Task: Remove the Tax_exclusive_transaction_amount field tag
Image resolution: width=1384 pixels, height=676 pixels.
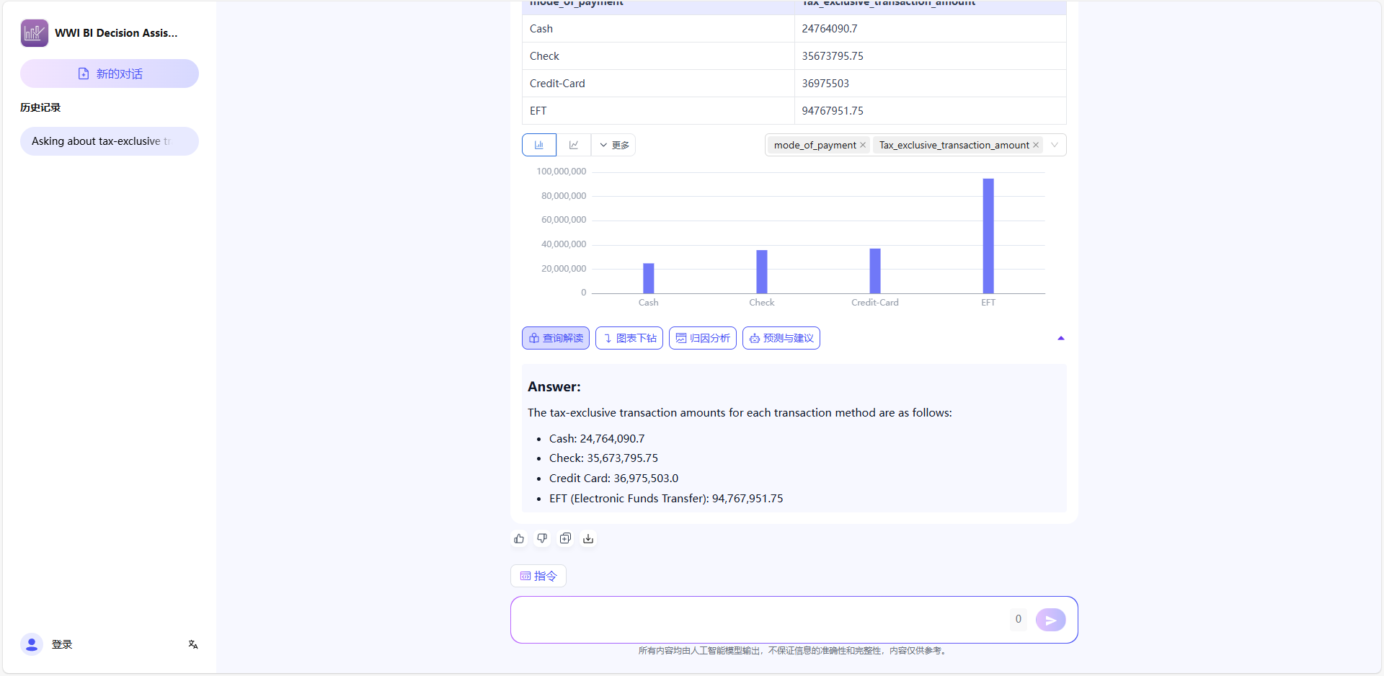Action: pos(1036,145)
